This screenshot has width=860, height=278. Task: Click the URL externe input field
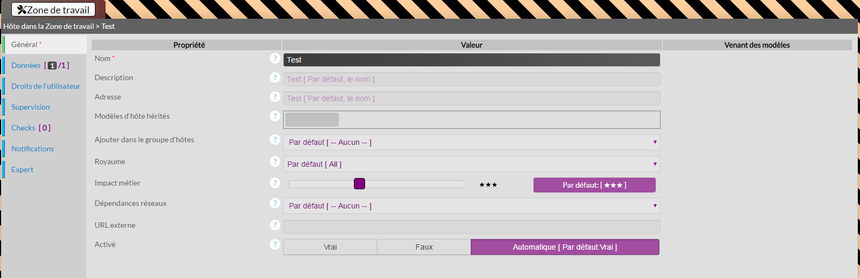[x=471, y=227]
